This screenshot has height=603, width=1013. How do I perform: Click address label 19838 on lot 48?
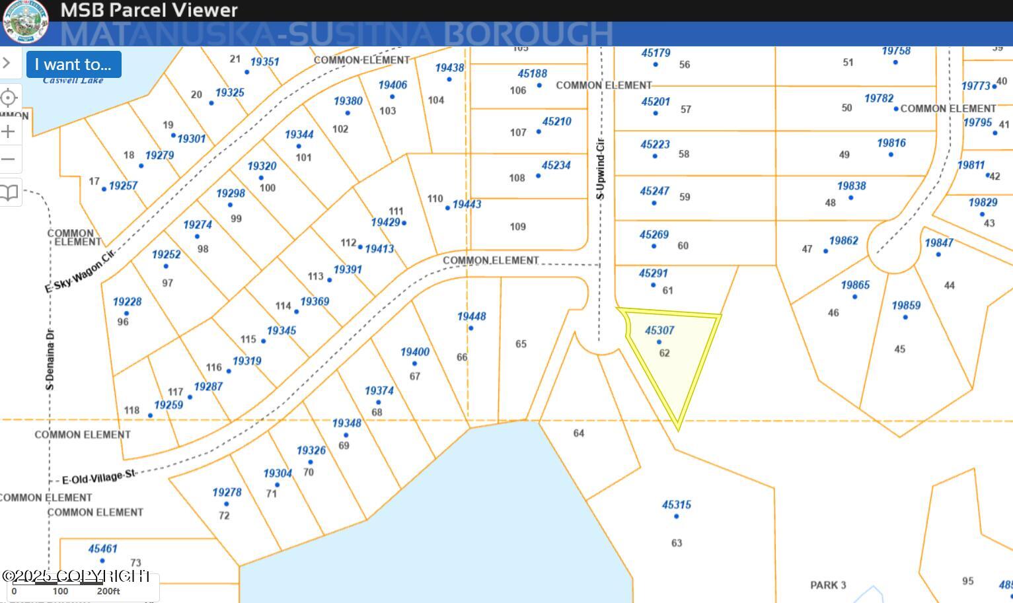[x=851, y=186]
